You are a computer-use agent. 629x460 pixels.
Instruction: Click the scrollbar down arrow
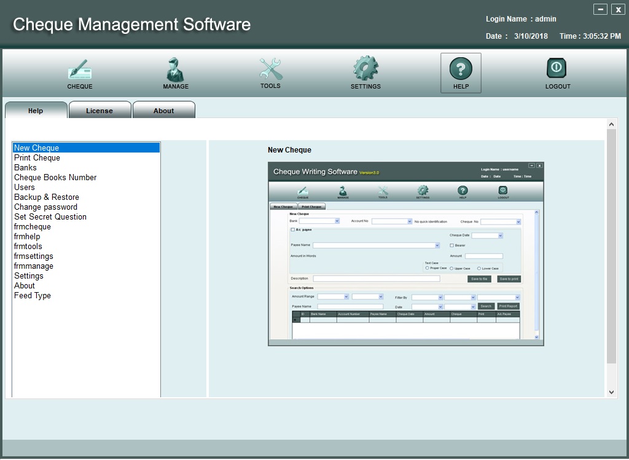click(611, 392)
